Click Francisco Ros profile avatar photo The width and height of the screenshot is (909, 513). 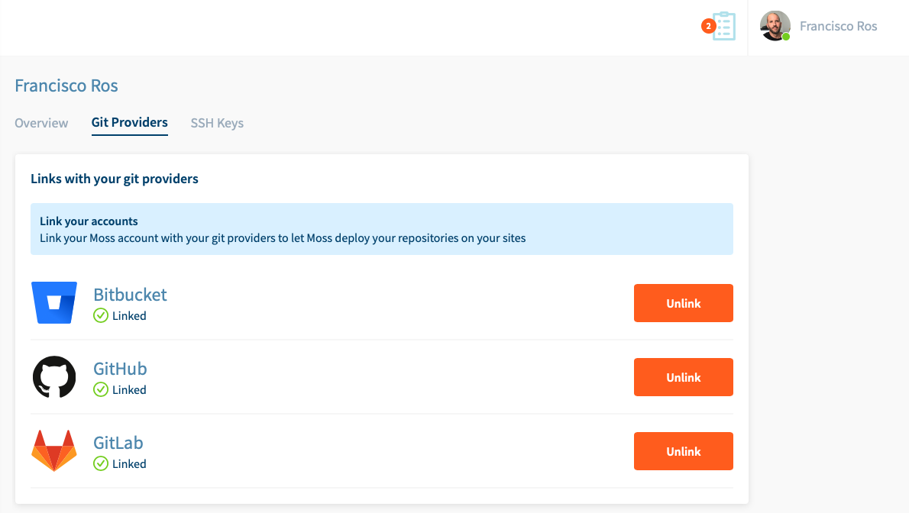775,26
